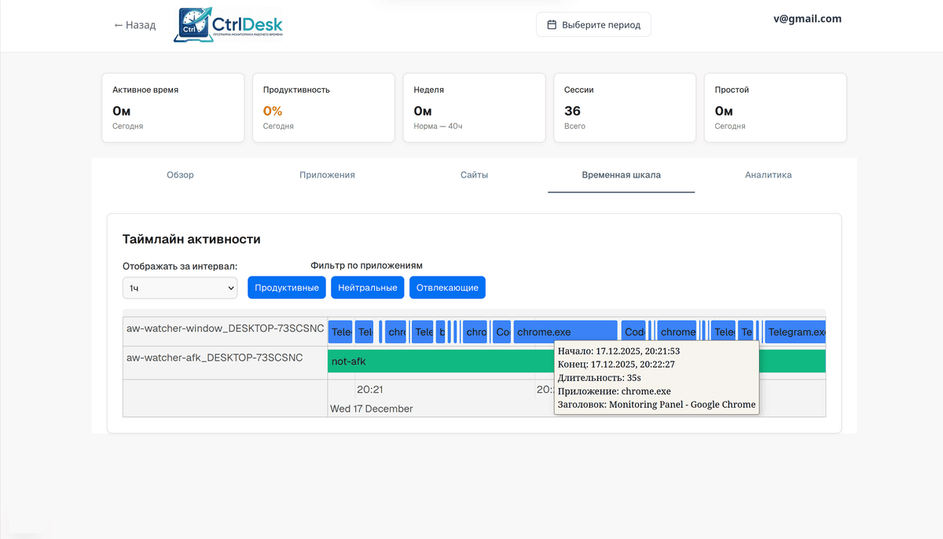
Task: Toggle the Нейтральные filter
Action: coord(367,288)
